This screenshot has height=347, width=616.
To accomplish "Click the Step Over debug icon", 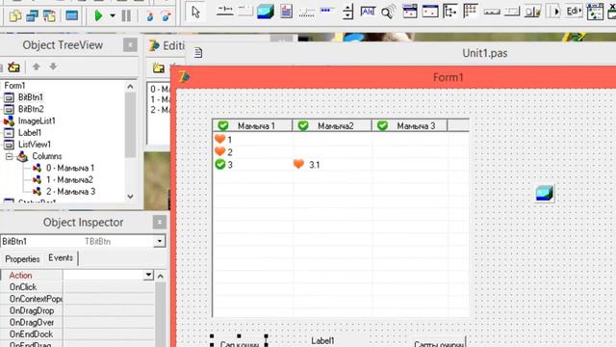I will click(x=167, y=16).
